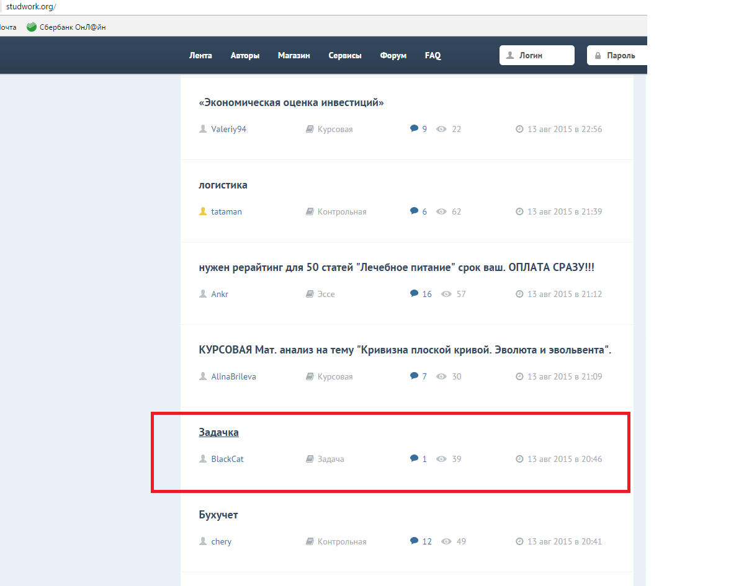Select date 13 авг 2015 в 20:46
Image resolution: width=744 pixels, height=586 pixels.
tap(565, 459)
